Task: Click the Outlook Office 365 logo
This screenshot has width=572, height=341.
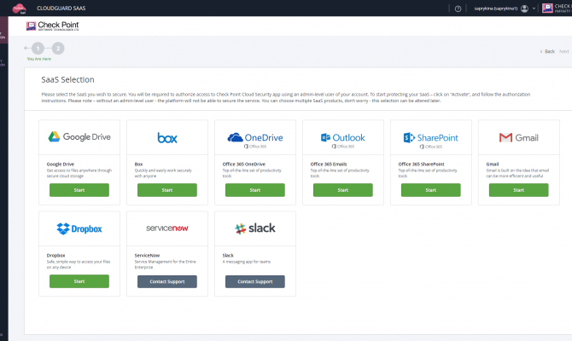Action: tap(343, 140)
